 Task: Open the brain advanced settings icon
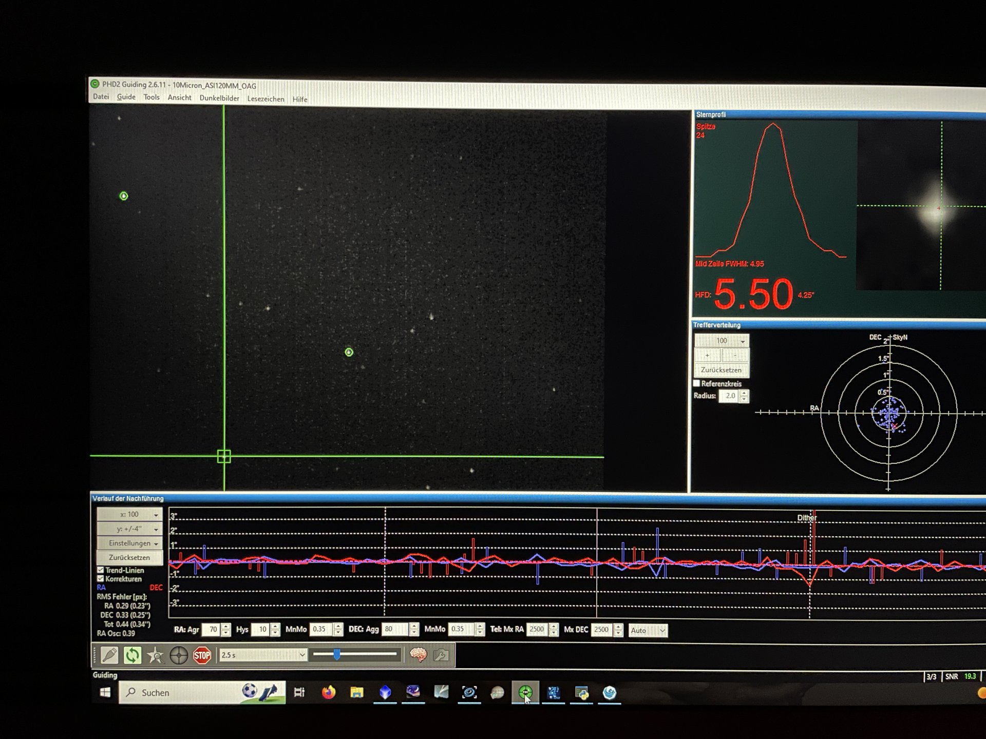pos(418,655)
